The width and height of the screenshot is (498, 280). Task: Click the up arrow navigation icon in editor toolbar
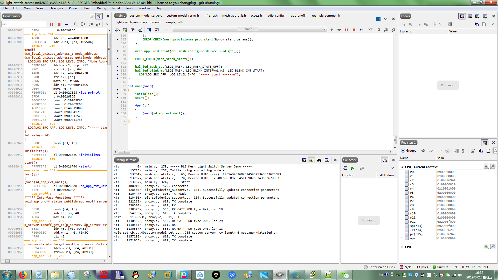click(x=331, y=30)
